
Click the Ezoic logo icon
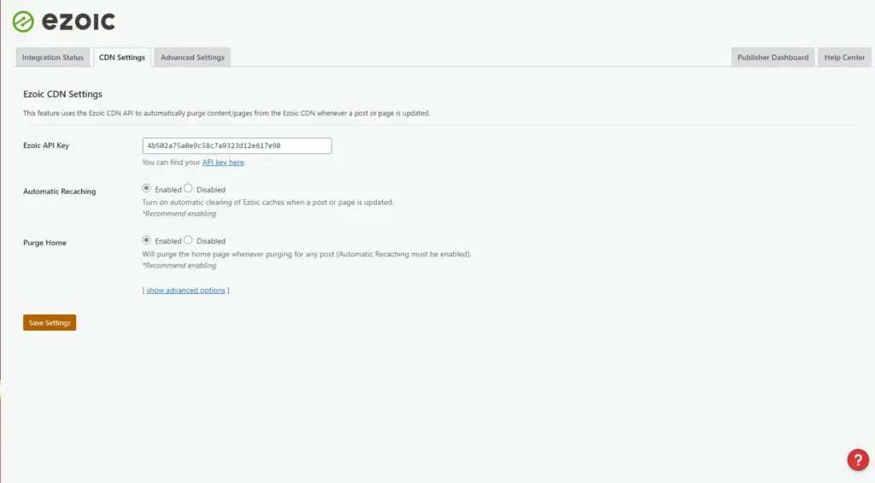click(x=23, y=21)
